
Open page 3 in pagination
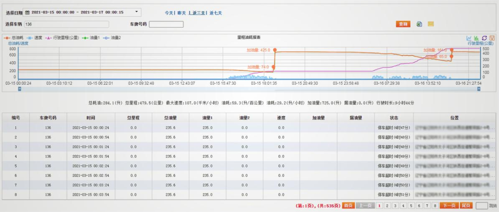tap(395, 206)
